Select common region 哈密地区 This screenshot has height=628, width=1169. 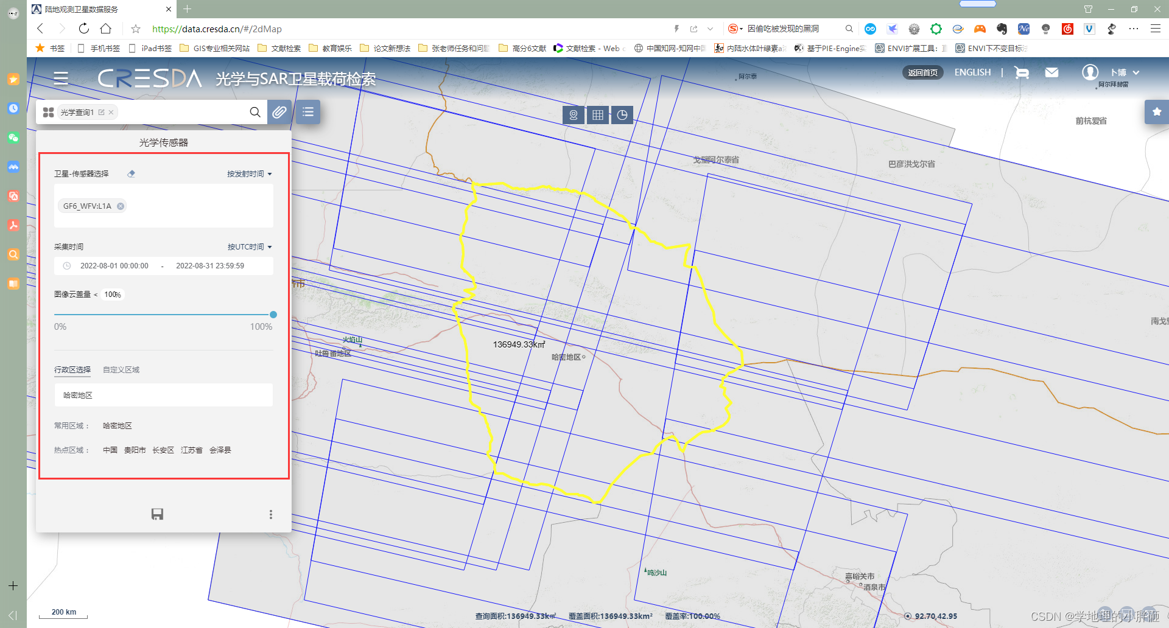[118, 426]
